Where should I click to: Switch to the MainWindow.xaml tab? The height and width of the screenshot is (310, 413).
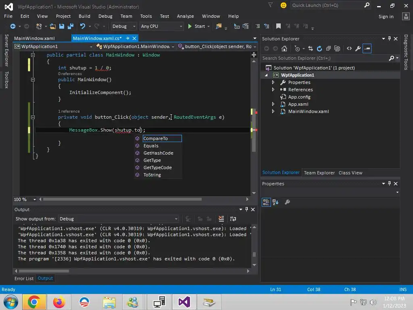pos(35,38)
